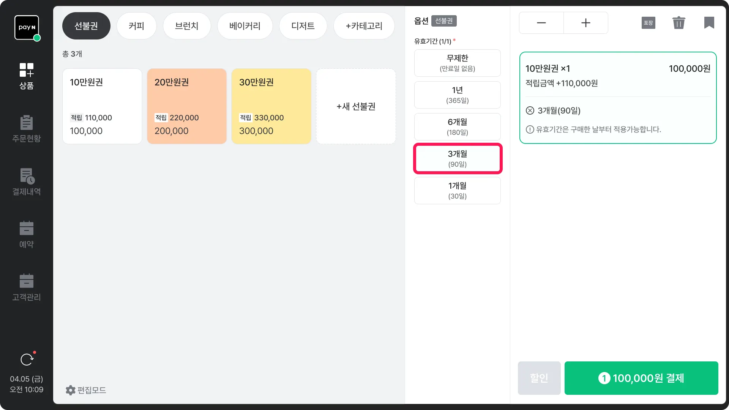Select 무제한 validity period option
This screenshot has width=729, height=410.
click(457, 63)
